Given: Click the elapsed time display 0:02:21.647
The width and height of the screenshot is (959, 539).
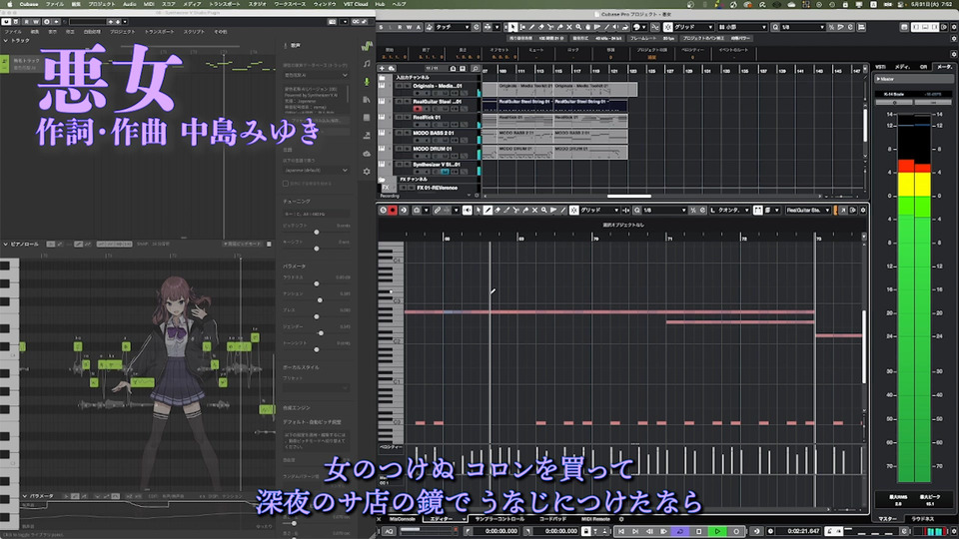Looking at the screenshot, I should (802, 531).
